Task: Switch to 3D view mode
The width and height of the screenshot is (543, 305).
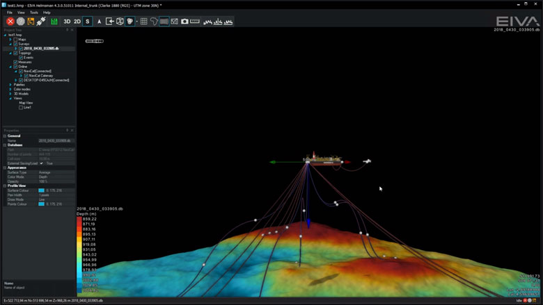Action: [x=68, y=22]
